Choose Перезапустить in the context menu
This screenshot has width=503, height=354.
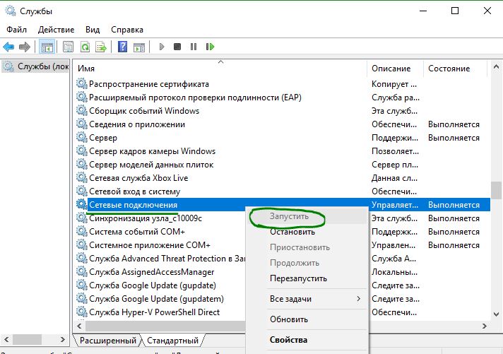click(x=307, y=278)
